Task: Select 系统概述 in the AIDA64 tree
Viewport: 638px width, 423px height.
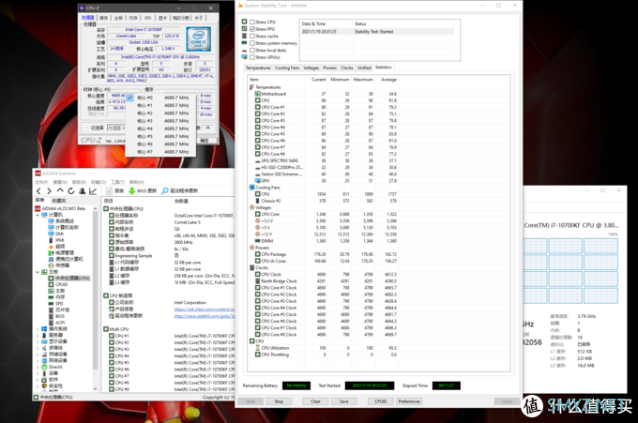Action: tap(64, 220)
